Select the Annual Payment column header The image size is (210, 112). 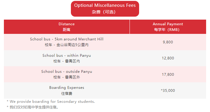click(168, 27)
